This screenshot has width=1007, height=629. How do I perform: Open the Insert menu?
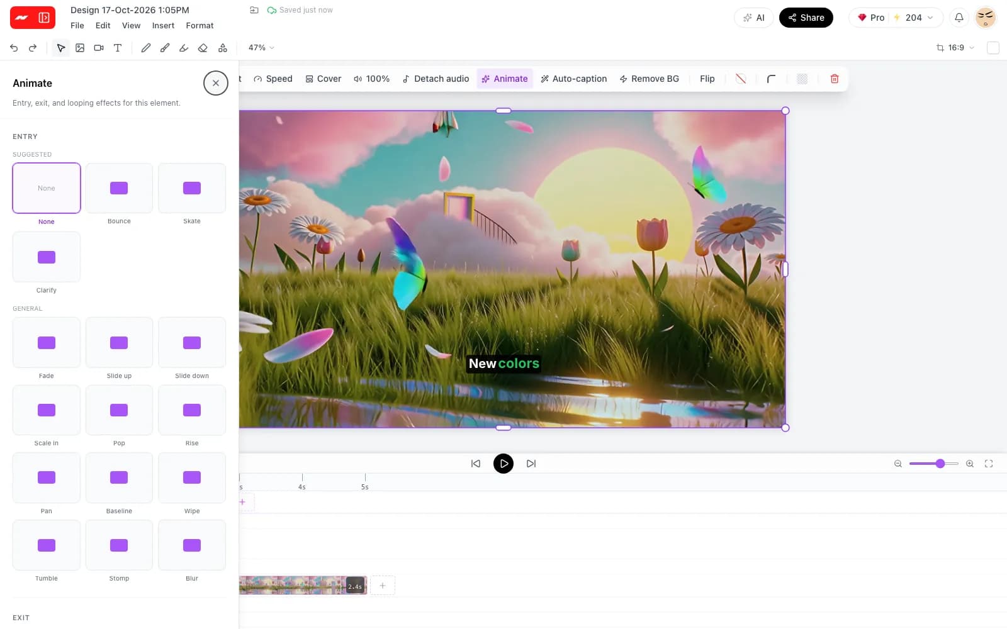point(163,26)
